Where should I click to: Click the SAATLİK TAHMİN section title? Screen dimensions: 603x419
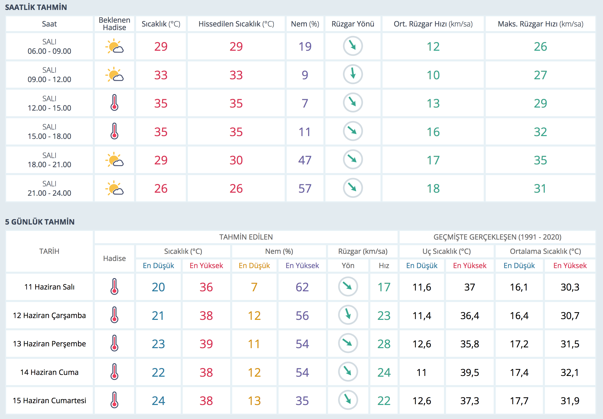pyautogui.click(x=36, y=7)
